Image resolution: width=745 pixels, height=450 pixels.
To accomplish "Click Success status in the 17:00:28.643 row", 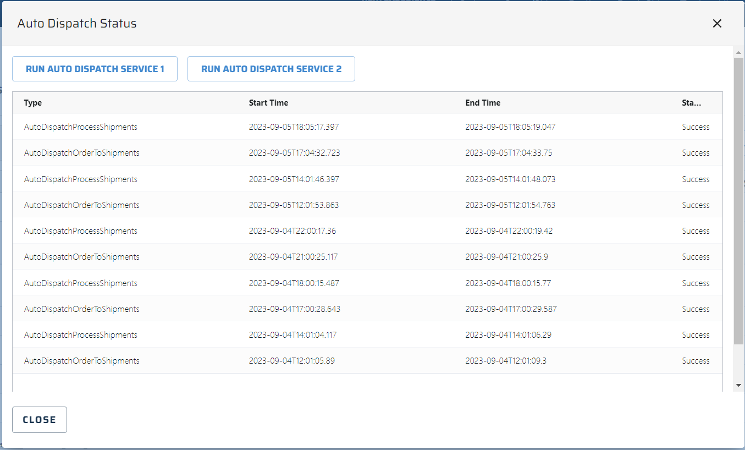I will tap(696, 309).
